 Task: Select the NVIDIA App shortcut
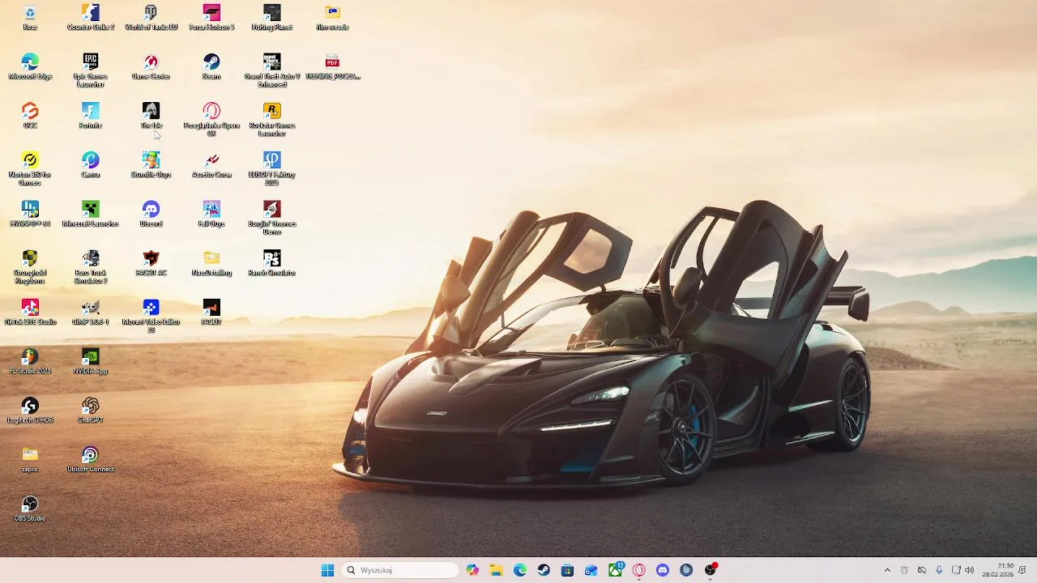[x=91, y=362]
